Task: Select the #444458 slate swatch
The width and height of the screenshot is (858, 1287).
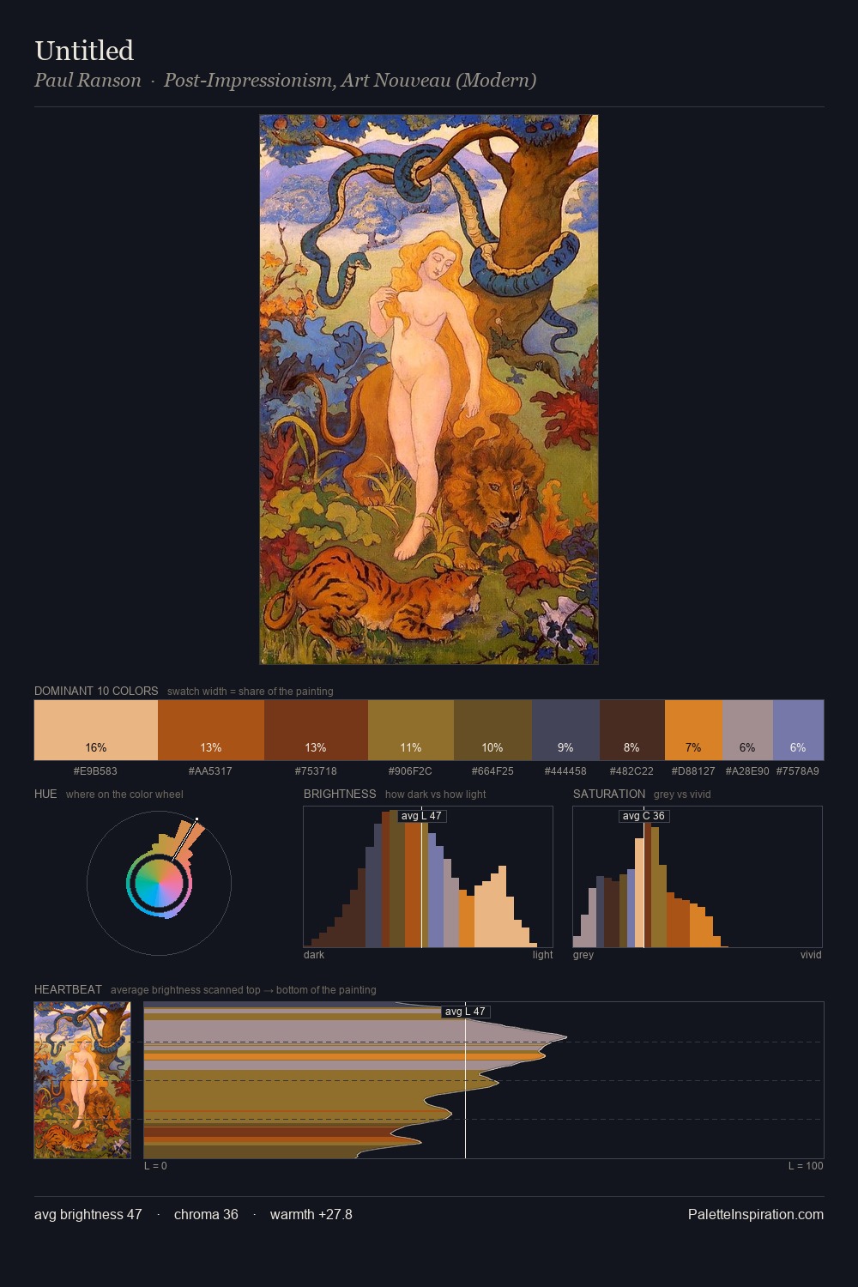Action: click(x=565, y=730)
